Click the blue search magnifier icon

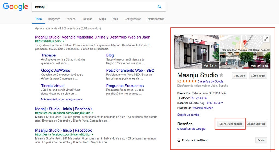(x=160, y=7)
